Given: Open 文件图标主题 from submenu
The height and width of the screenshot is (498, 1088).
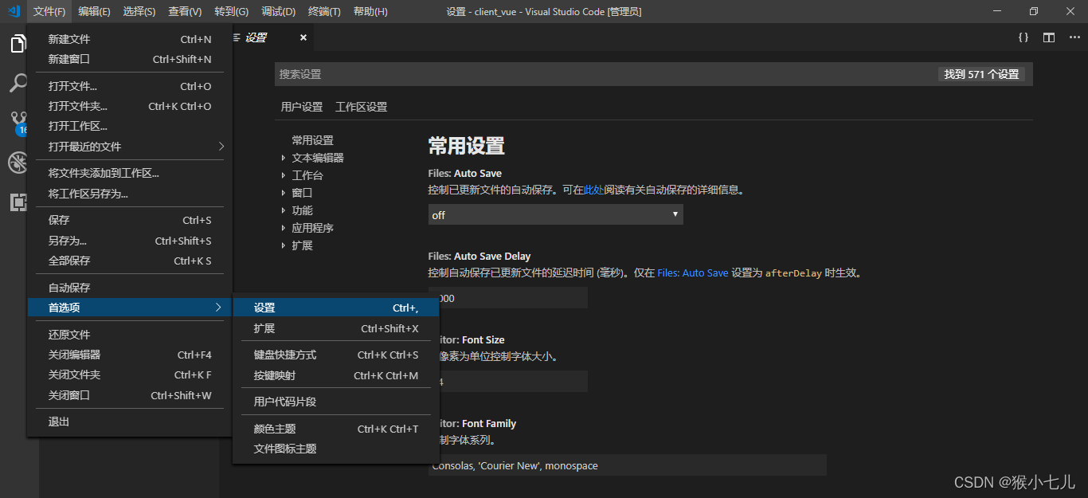Looking at the screenshot, I should [335, 449].
